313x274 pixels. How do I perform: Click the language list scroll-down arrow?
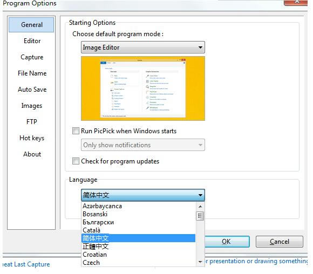coord(200,262)
